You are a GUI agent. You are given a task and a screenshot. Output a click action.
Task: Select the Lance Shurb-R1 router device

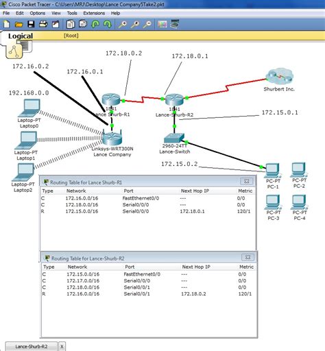(x=111, y=99)
